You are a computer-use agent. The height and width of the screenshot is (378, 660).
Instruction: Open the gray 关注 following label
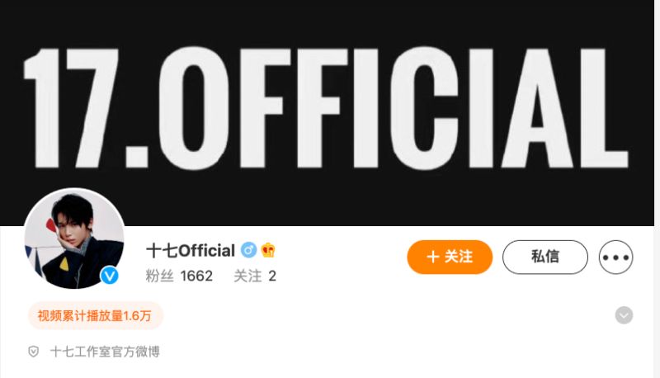pyautogui.click(x=247, y=276)
